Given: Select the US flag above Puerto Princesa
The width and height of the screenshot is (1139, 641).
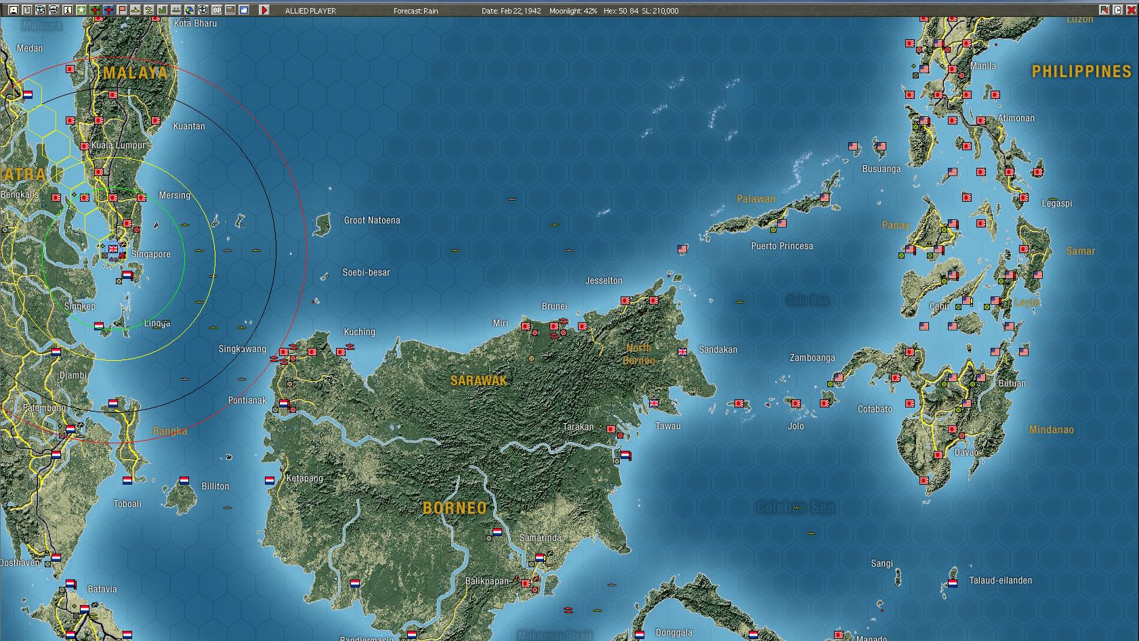Looking at the screenshot, I should click(x=782, y=223).
